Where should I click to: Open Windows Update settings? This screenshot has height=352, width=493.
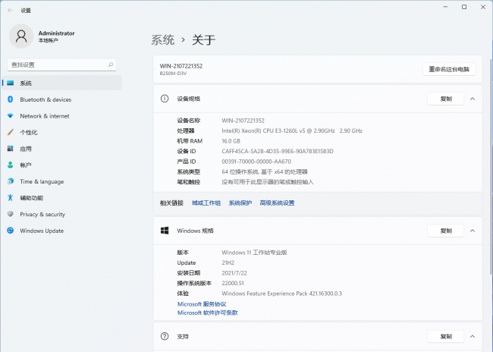tap(62, 231)
